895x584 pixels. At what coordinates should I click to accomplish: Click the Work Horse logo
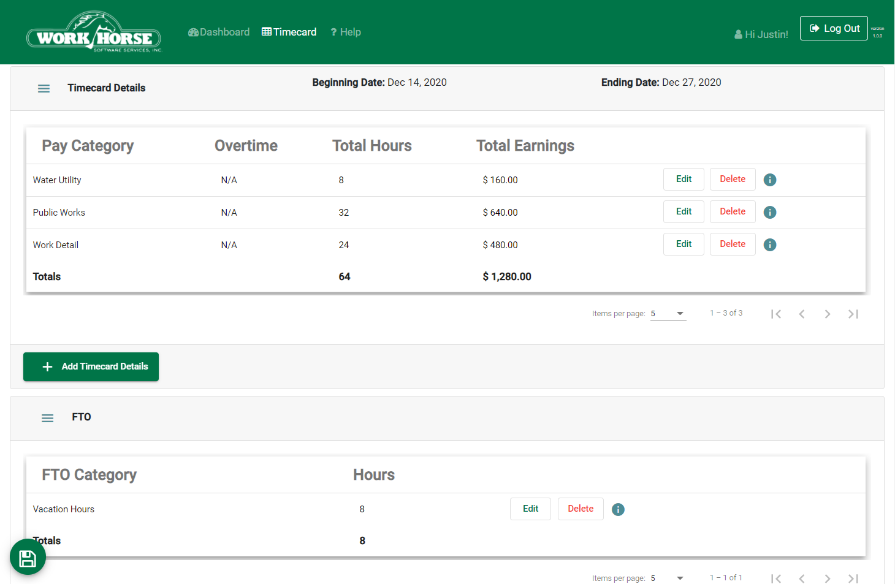94,32
